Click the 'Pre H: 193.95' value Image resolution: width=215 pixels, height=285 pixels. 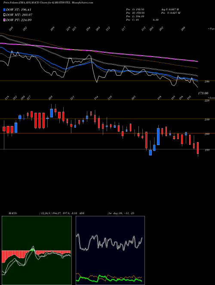[135, 13]
